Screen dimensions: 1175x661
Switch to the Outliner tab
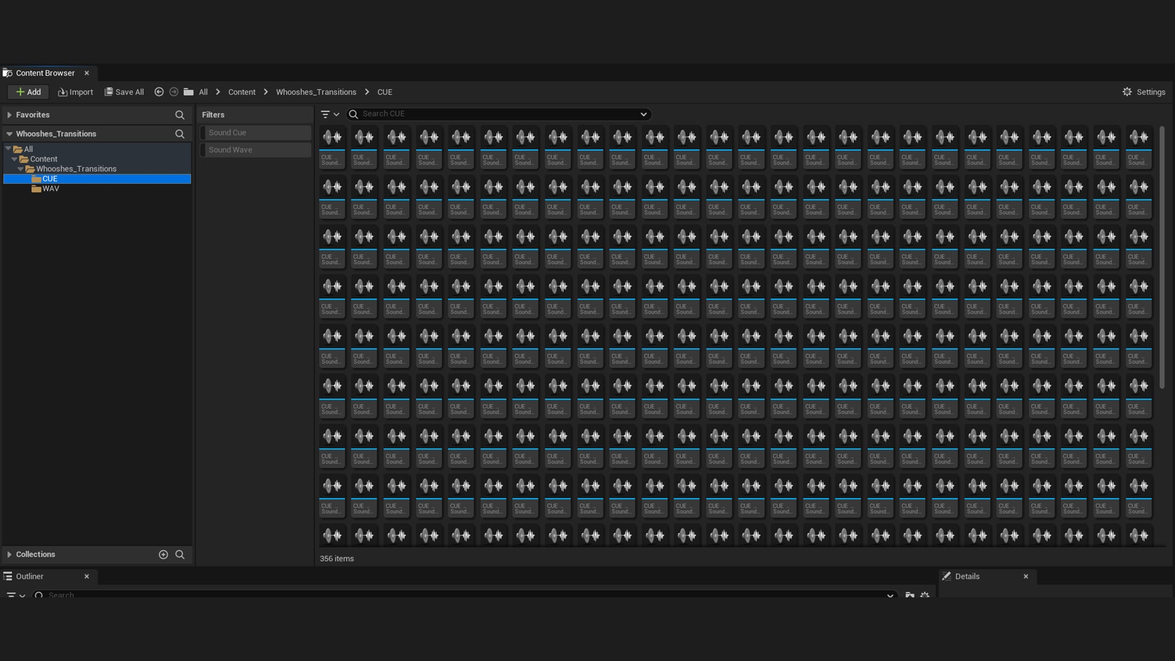tap(29, 577)
